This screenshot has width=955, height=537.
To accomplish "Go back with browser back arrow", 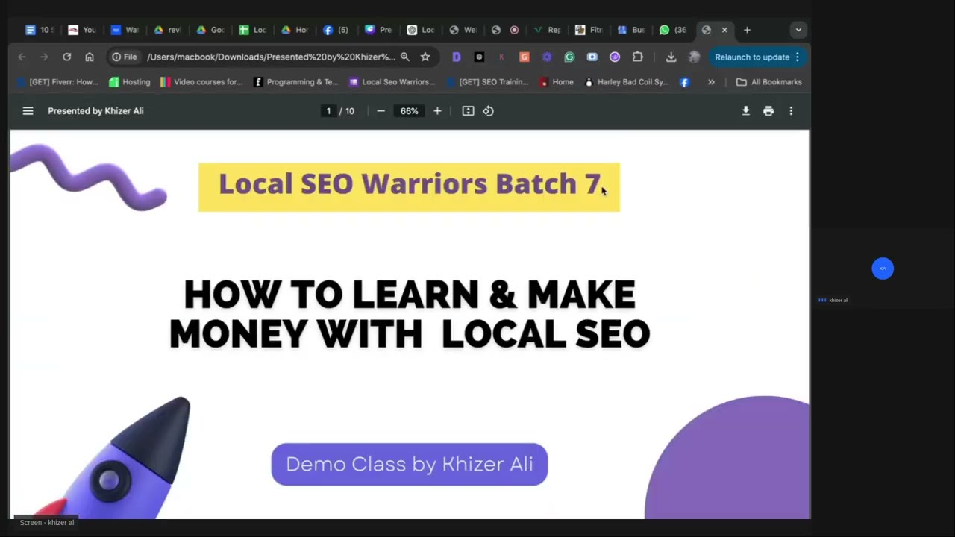I will [x=22, y=57].
